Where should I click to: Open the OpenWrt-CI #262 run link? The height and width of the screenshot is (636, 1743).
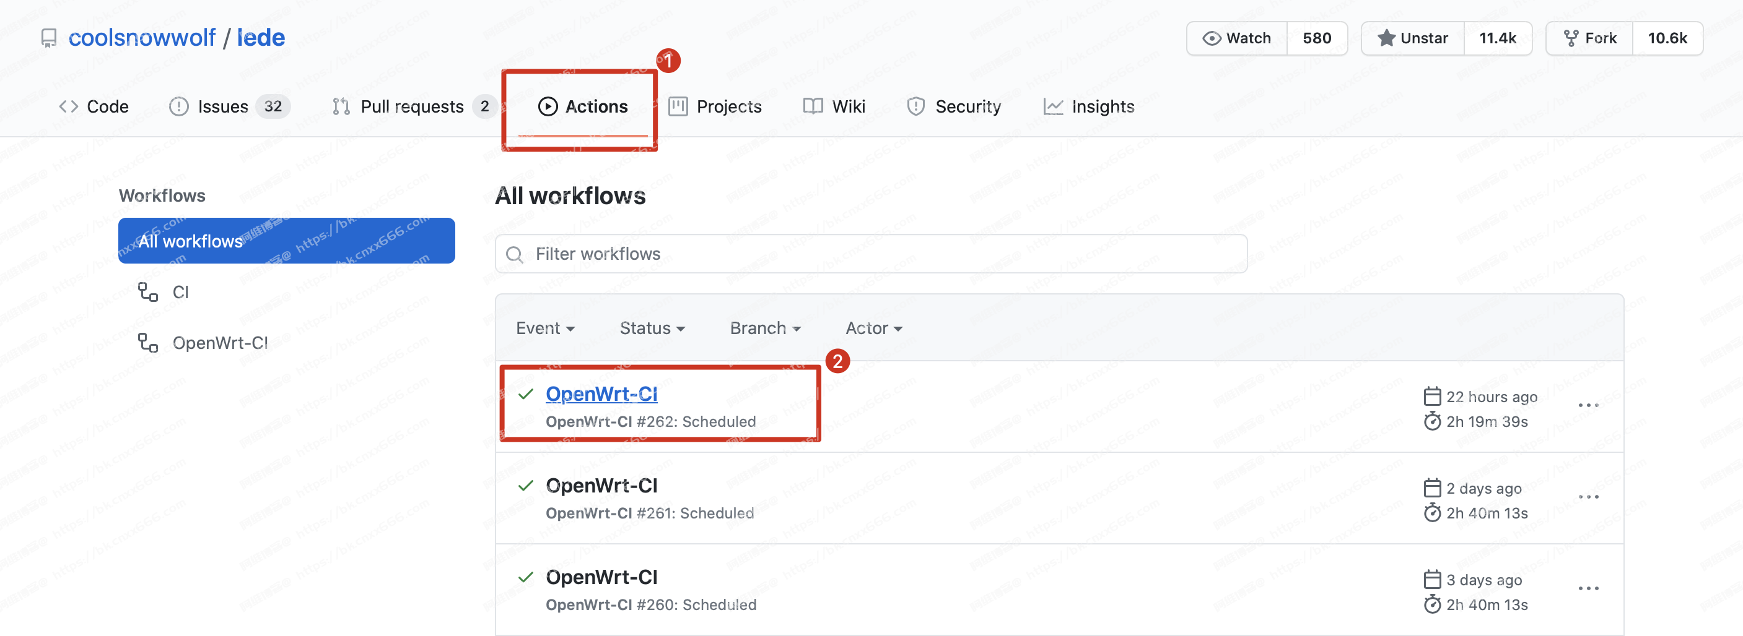[x=601, y=394]
